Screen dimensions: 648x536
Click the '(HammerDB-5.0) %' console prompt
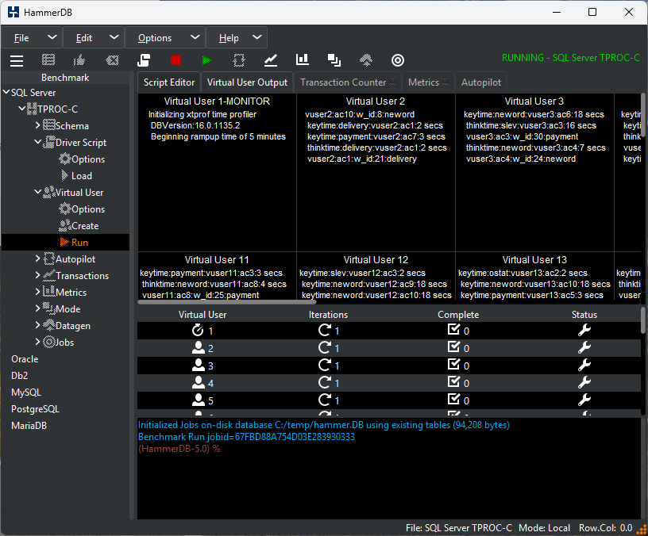pos(179,449)
